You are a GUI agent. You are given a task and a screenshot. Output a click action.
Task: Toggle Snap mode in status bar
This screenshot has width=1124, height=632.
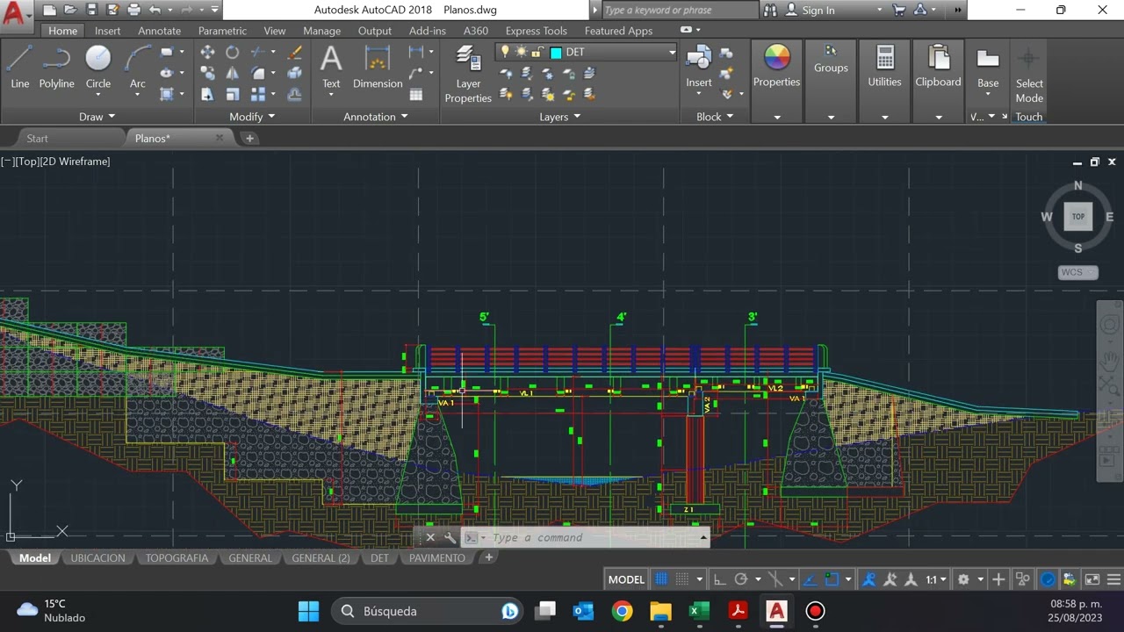click(x=681, y=579)
